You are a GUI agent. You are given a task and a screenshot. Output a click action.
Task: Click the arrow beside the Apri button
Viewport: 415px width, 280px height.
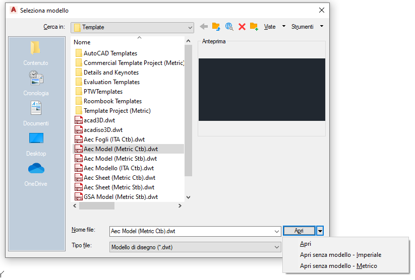[x=320, y=231]
